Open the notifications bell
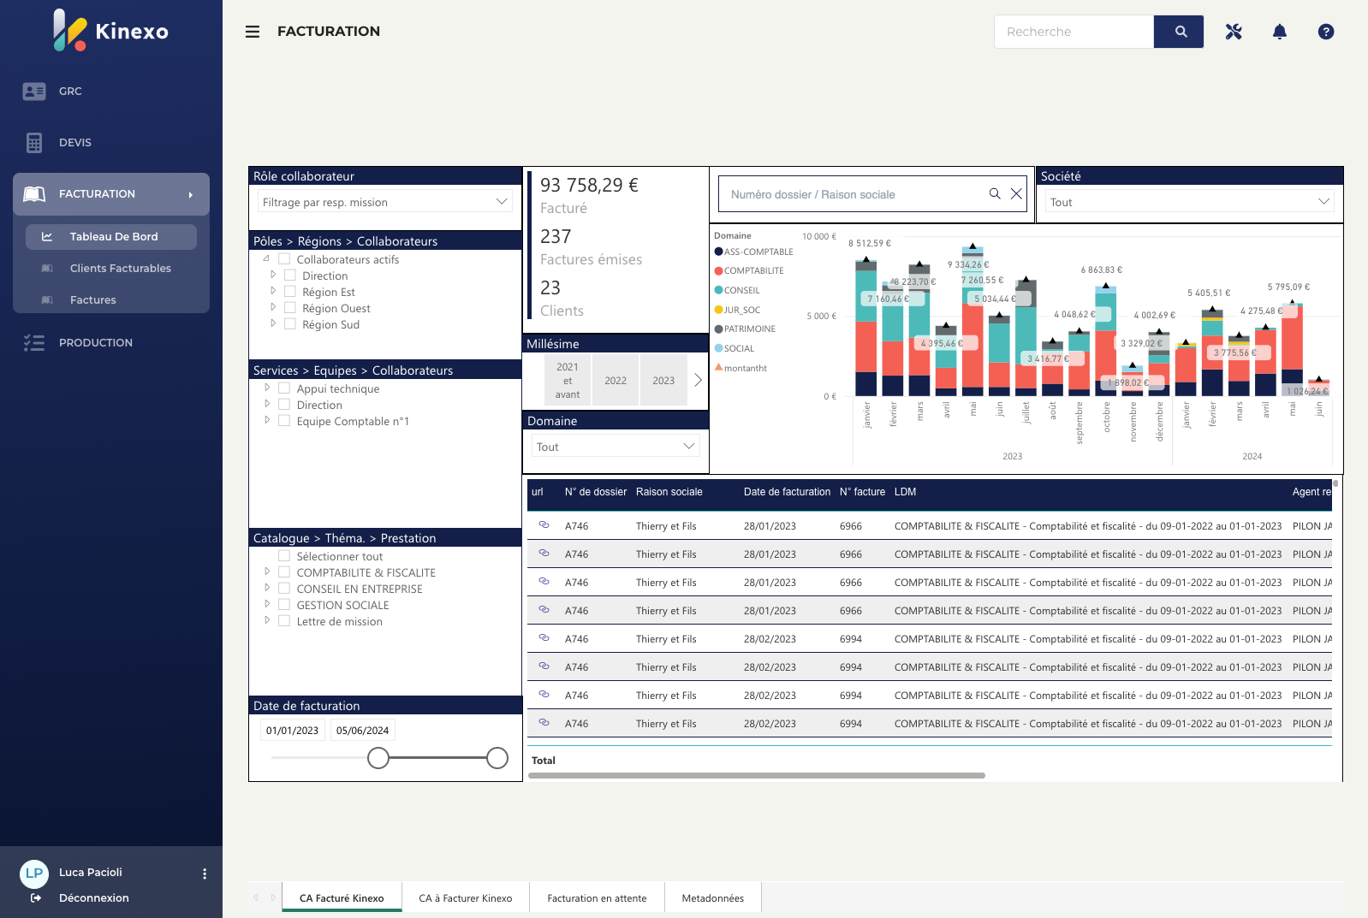 point(1279,32)
